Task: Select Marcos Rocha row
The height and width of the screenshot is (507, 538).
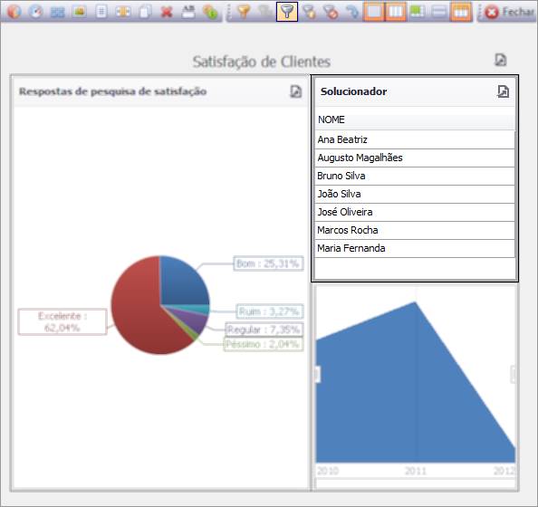Action: click(415, 230)
